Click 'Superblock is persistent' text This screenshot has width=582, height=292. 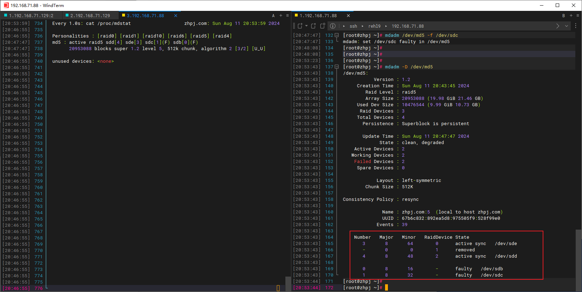pyautogui.click(x=435, y=123)
